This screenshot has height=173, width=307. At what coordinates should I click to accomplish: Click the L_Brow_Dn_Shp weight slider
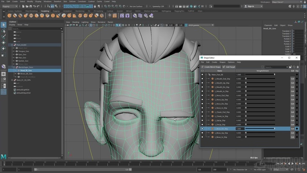click(260, 129)
